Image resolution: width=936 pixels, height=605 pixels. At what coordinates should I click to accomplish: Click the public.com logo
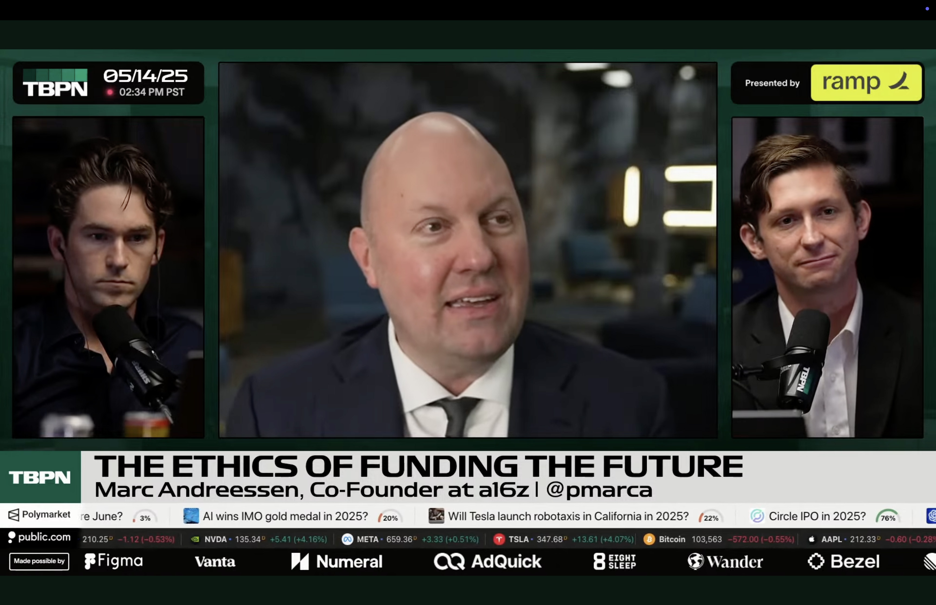pyautogui.click(x=39, y=537)
